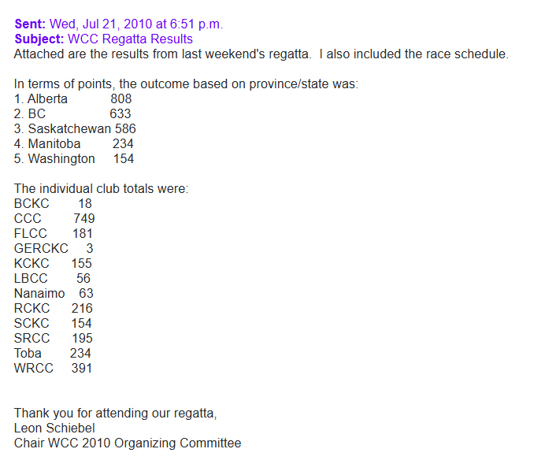
Task: Click the line "In terms of points"
Action: 186,84
